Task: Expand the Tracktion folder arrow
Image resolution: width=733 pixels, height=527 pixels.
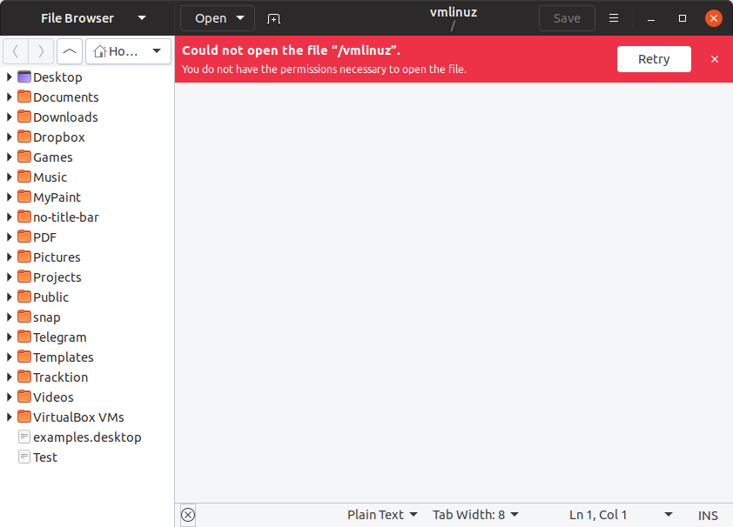Action: (9, 377)
